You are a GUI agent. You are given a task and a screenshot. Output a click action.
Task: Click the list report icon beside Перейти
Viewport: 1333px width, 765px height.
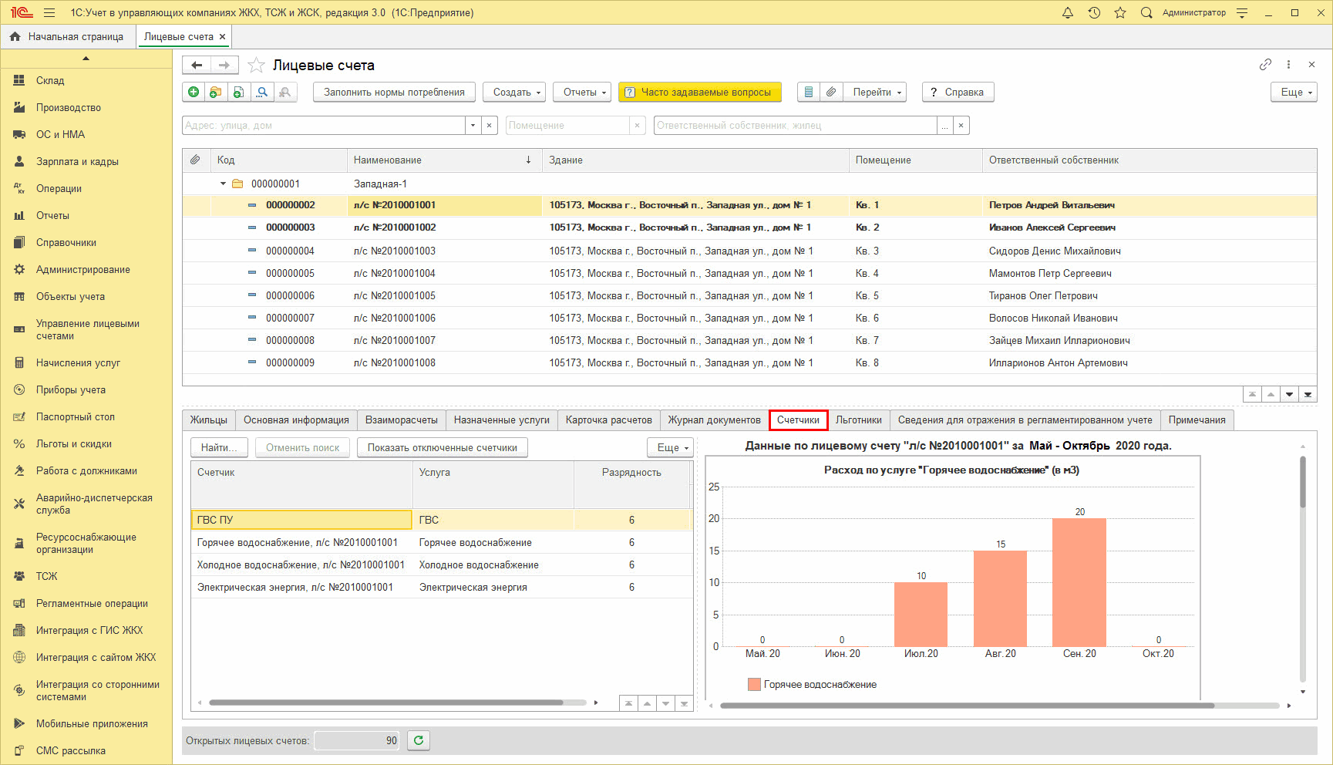click(x=808, y=92)
